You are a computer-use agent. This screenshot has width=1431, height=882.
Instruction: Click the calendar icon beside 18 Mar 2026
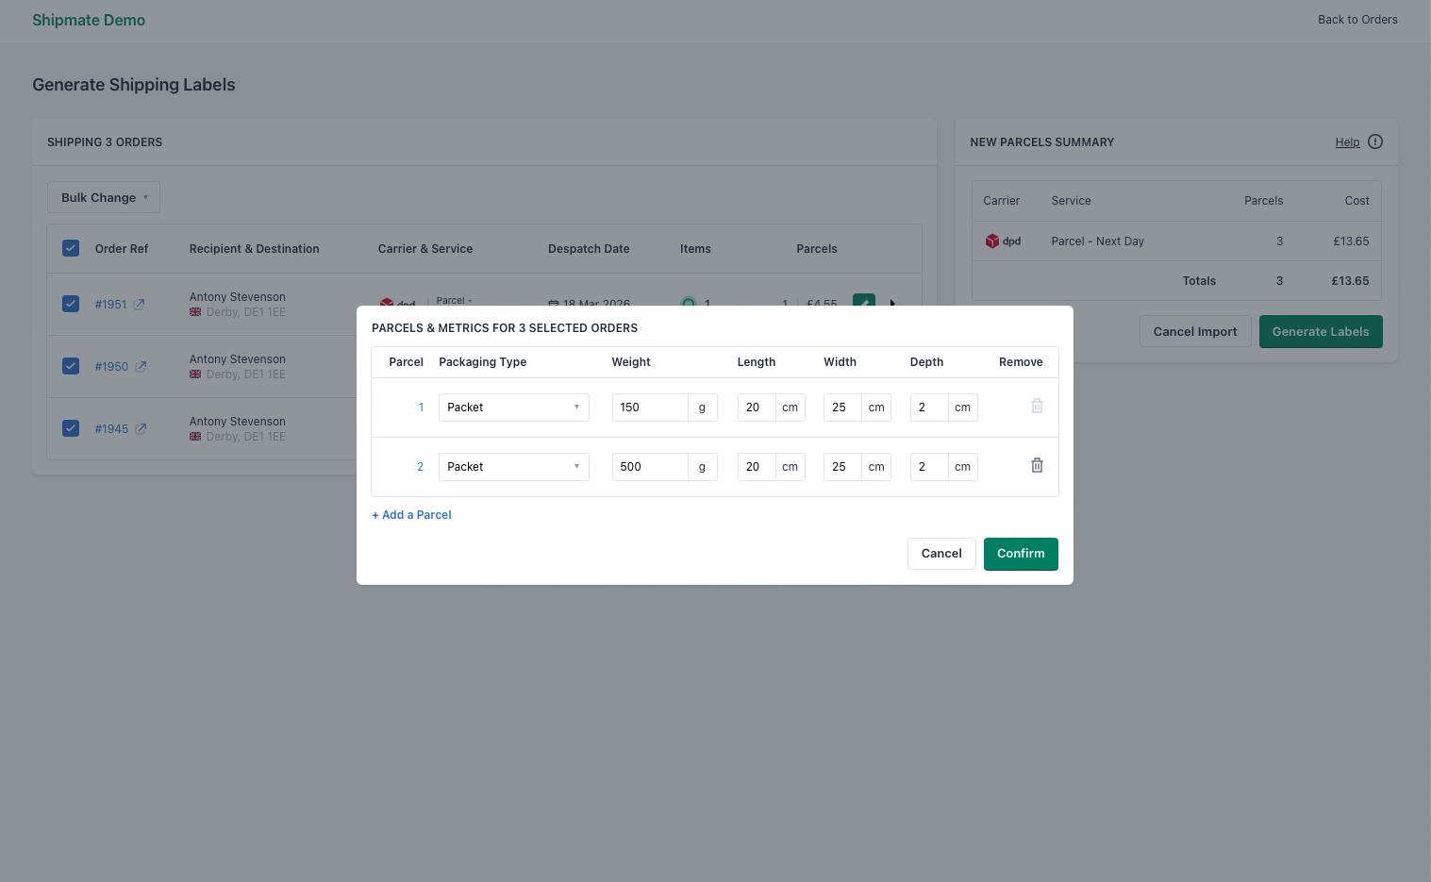[554, 304]
